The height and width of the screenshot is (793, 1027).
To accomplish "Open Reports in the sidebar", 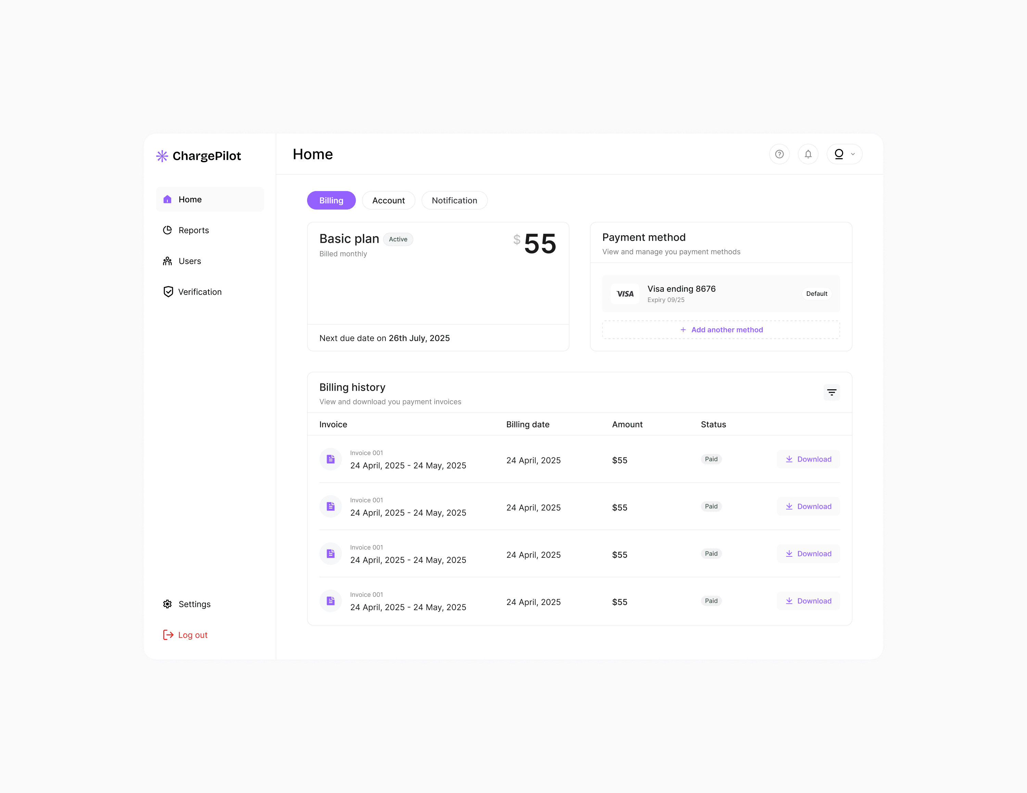I will (193, 230).
